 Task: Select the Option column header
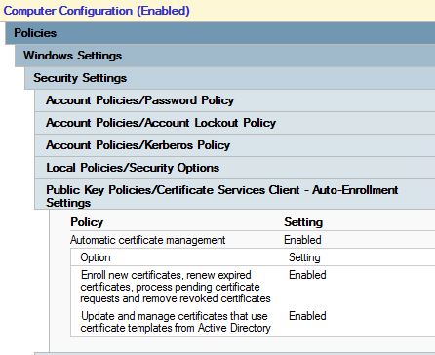coord(96,257)
